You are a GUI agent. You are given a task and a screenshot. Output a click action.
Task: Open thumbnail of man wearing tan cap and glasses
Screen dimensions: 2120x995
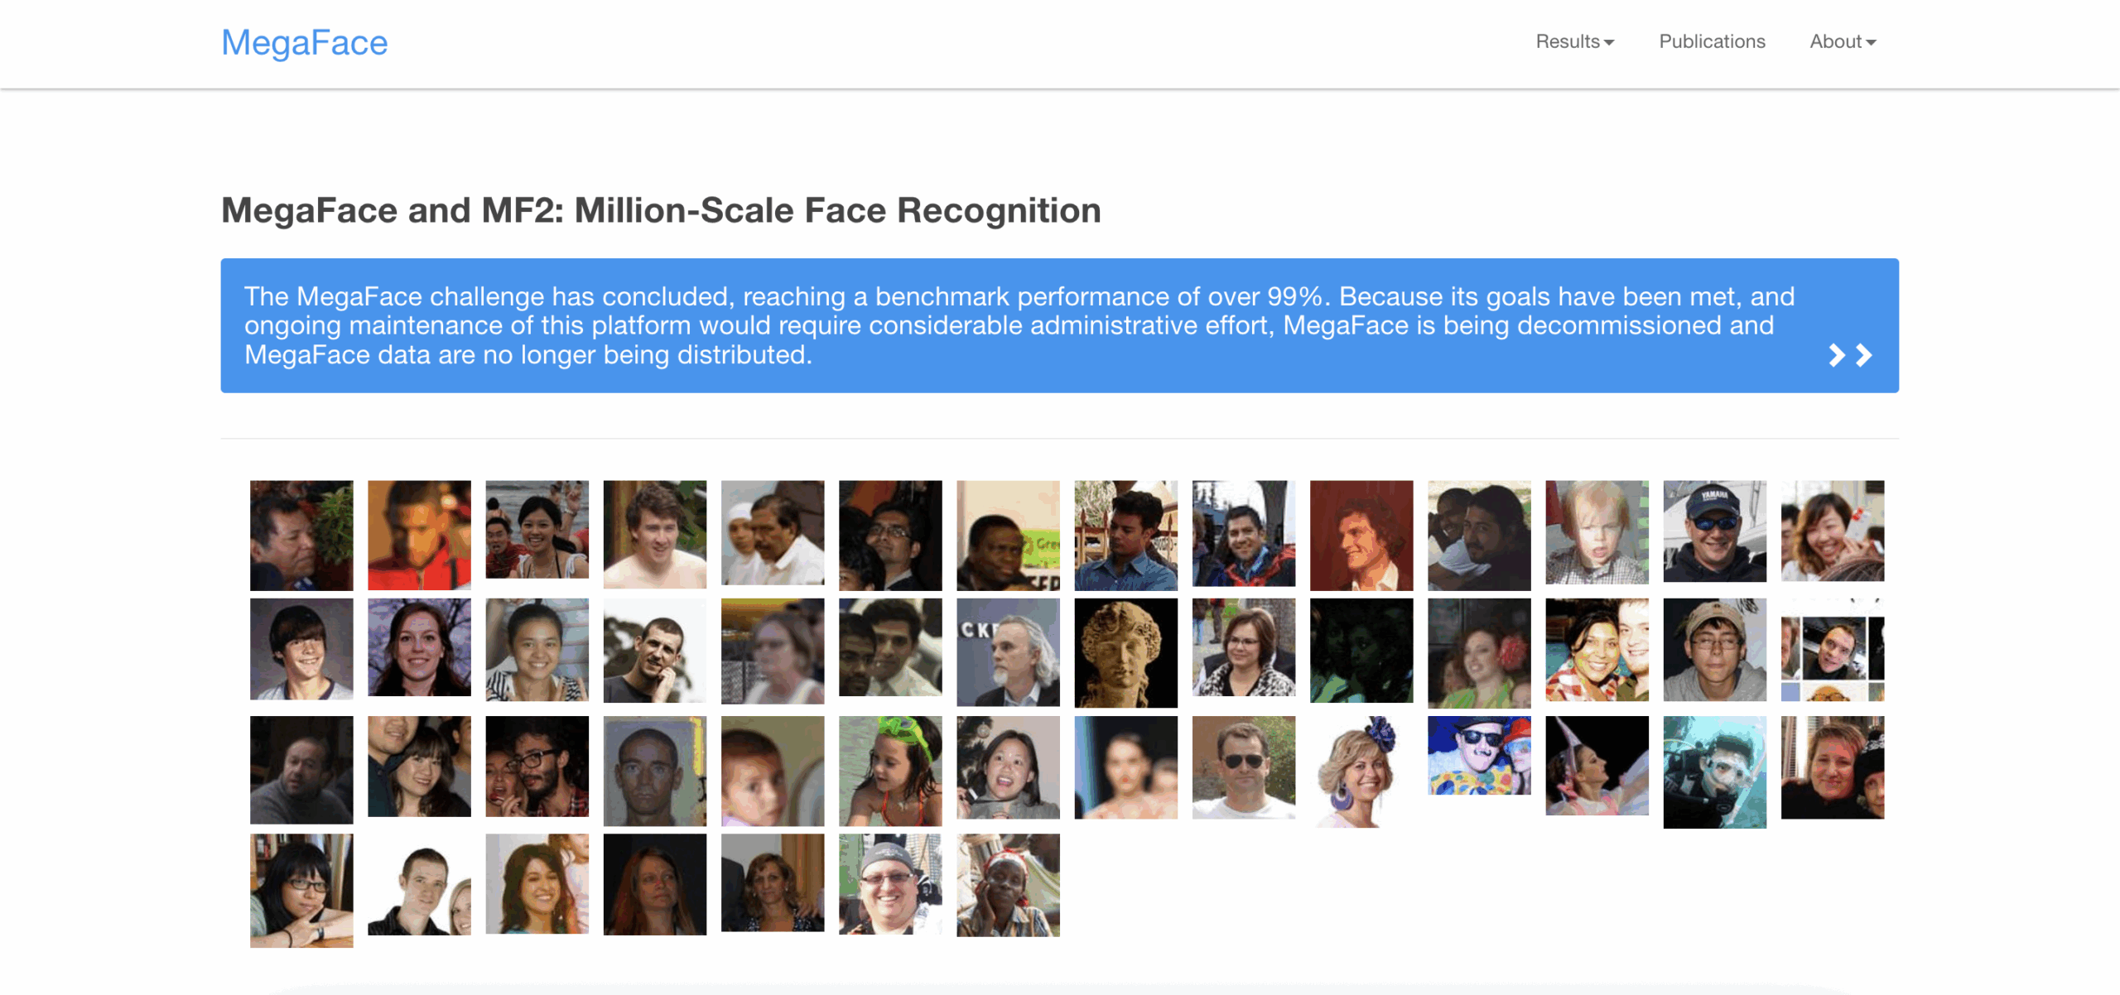[x=1714, y=650]
